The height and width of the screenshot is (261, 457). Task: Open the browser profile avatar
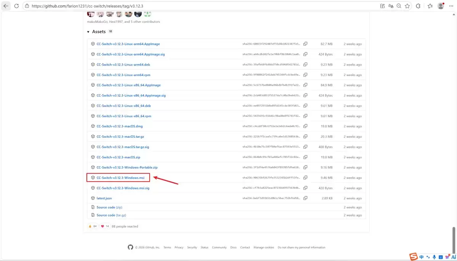(441, 6)
